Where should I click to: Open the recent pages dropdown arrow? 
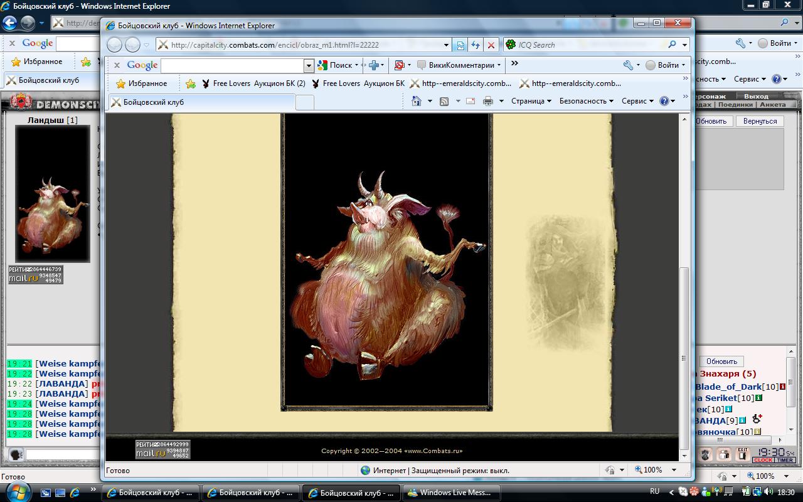(x=146, y=45)
